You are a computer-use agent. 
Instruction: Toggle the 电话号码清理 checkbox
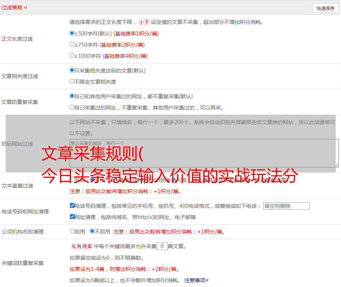pos(73,206)
